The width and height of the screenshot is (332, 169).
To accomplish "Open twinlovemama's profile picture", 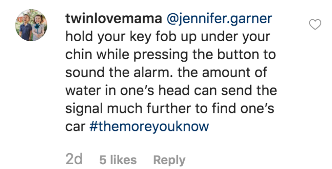I will (32, 25).
